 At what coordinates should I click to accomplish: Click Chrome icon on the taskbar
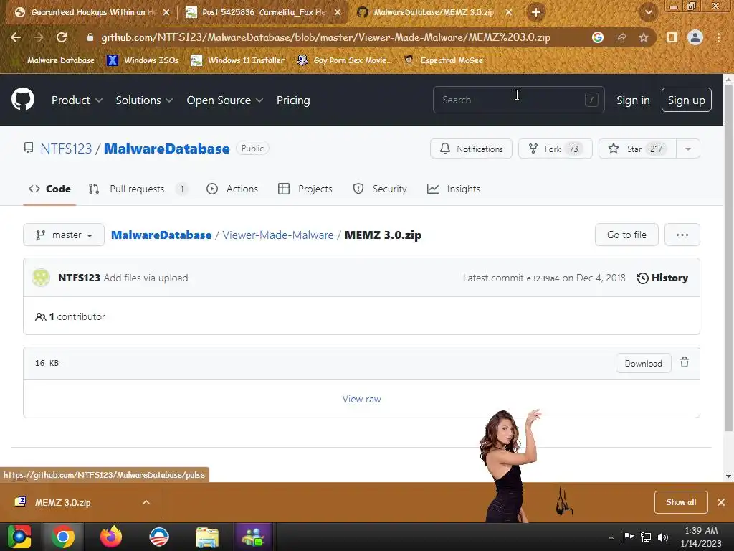(x=63, y=537)
